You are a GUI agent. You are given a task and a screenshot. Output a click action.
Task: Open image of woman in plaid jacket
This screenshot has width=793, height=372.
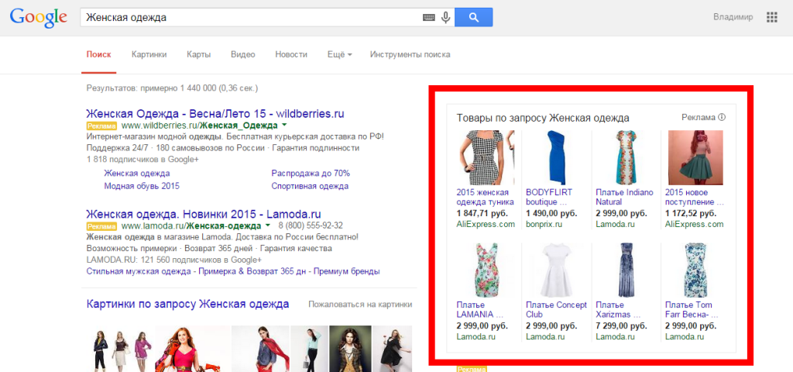pyautogui.click(x=350, y=349)
